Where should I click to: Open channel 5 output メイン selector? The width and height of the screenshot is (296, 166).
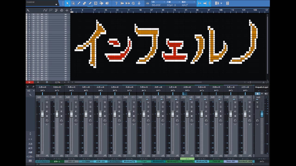pyautogui.click(x=101, y=90)
